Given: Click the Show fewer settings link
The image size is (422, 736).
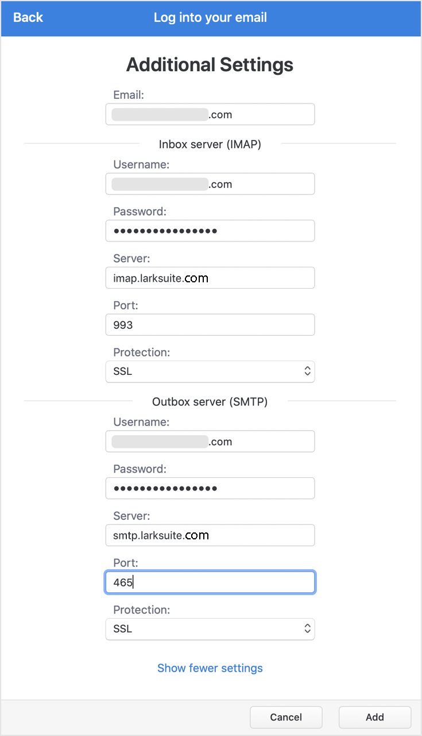Looking at the screenshot, I should [210, 668].
